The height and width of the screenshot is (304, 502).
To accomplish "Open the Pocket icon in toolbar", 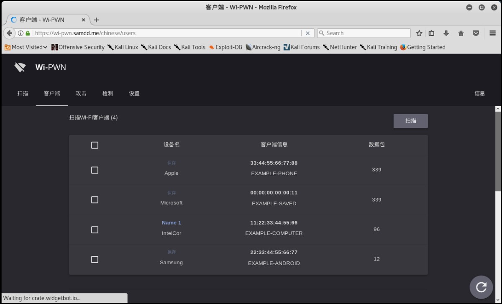I will [x=476, y=33].
